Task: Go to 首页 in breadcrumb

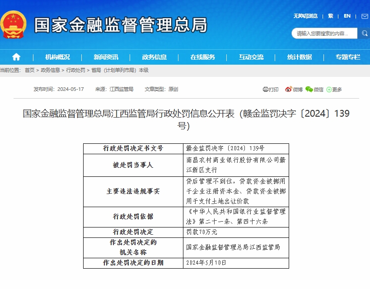Action: (x=29, y=70)
